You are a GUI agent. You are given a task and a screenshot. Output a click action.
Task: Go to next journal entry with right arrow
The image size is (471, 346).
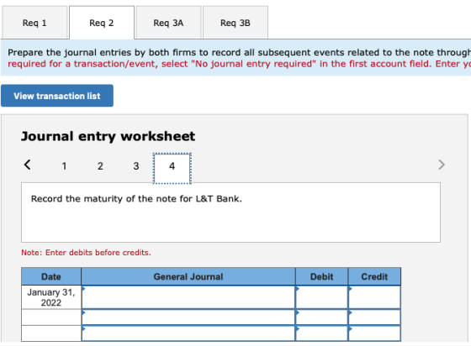442,165
